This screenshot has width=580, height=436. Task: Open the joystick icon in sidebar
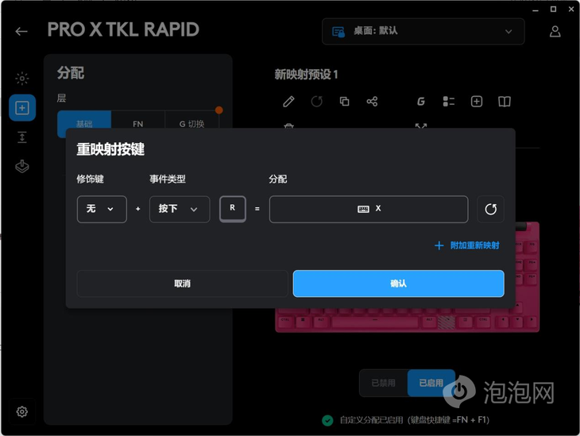pyautogui.click(x=22, y=167)
